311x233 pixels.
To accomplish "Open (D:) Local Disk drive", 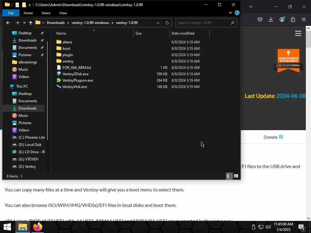I will (x=30, y=145).
